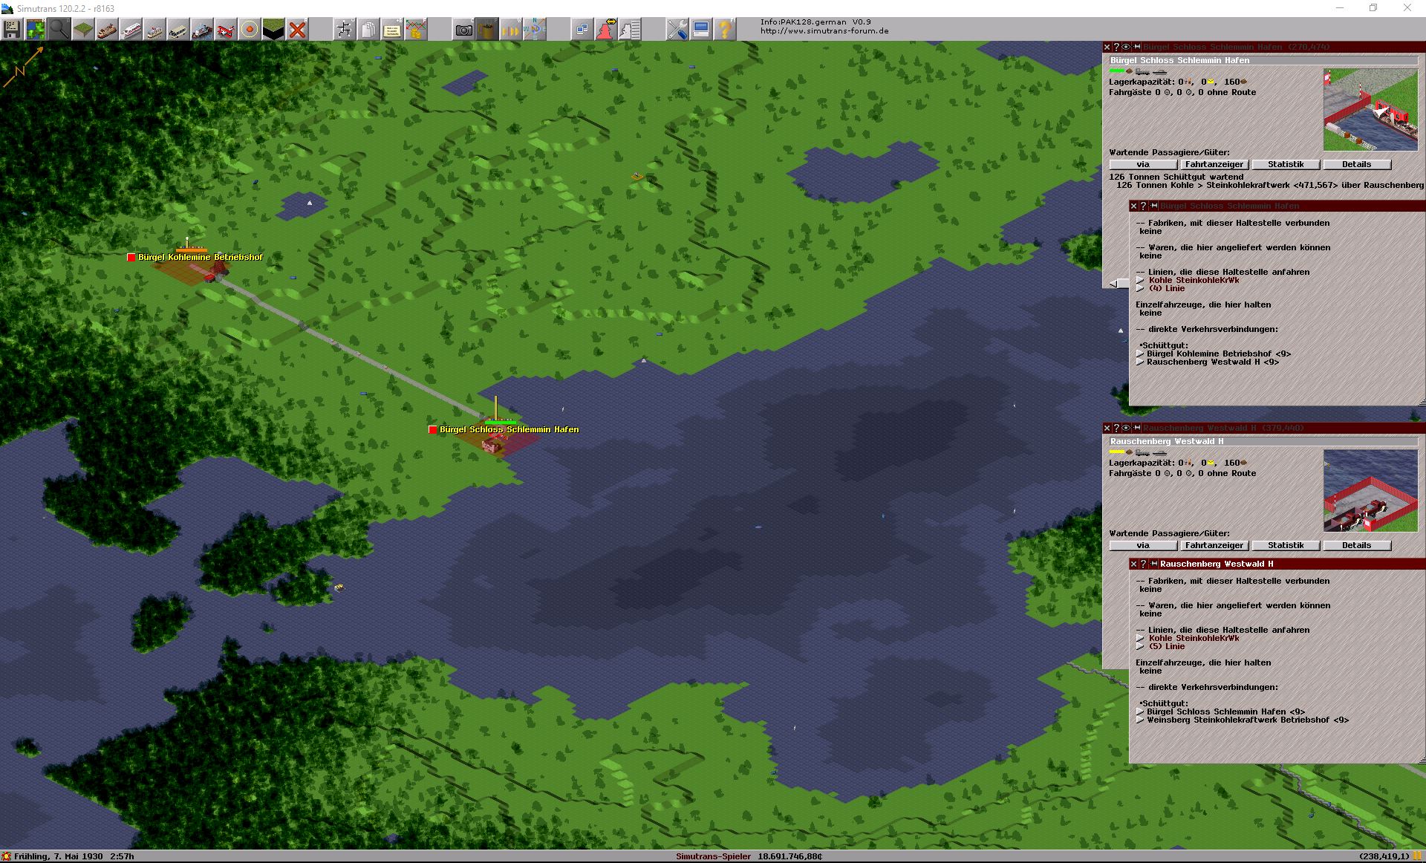Take a screenshot with camera icon
This screenshot has width=1426, height=863.
(463, 30)
